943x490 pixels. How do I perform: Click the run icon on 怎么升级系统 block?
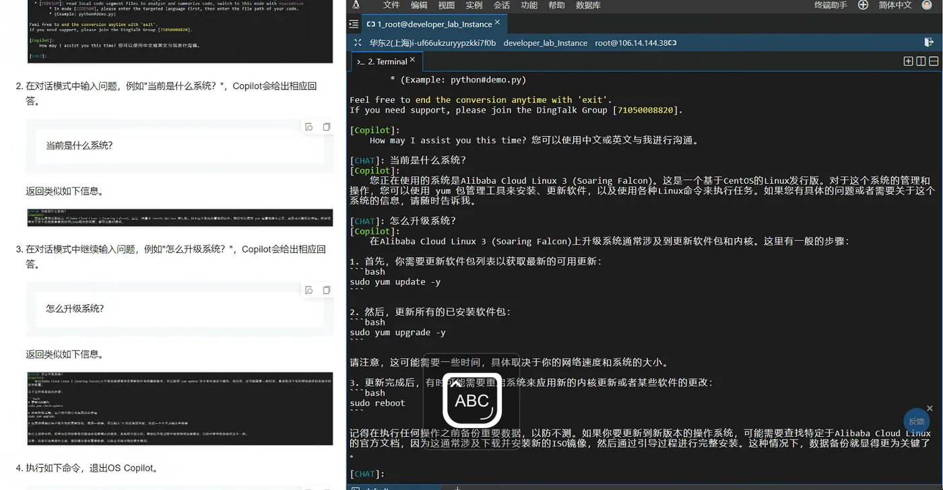pyautogui.click(x=308, y=290)
